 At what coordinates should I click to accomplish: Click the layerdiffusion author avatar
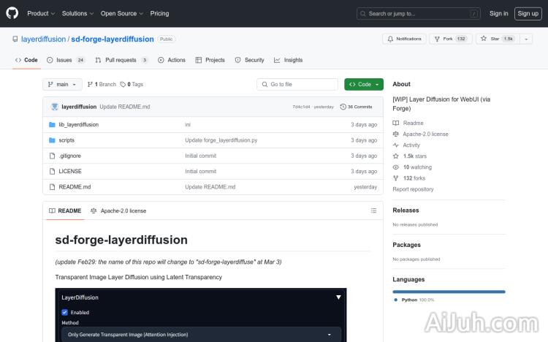(54, 106)
